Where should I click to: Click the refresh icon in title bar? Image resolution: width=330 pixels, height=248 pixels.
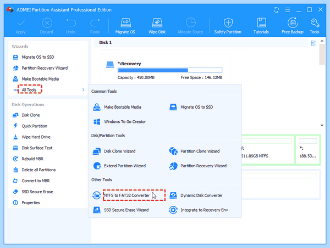tap(276, 10)
